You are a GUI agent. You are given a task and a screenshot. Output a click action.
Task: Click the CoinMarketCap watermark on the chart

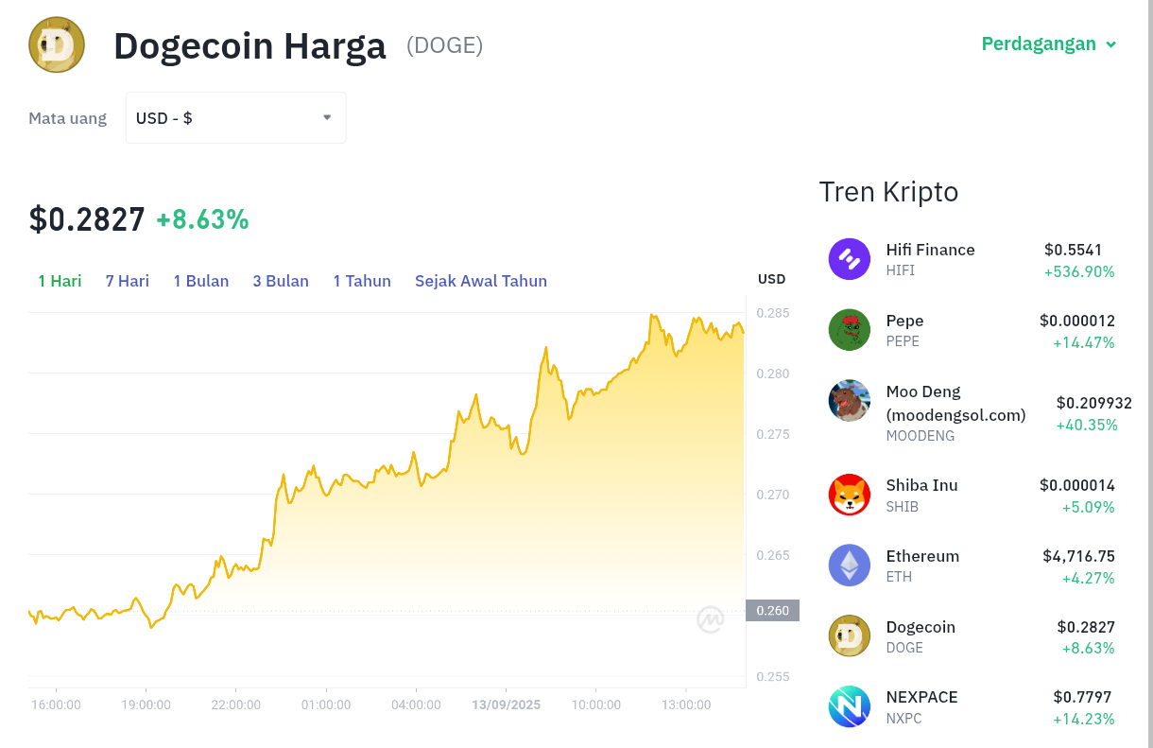tap(711, 619)
